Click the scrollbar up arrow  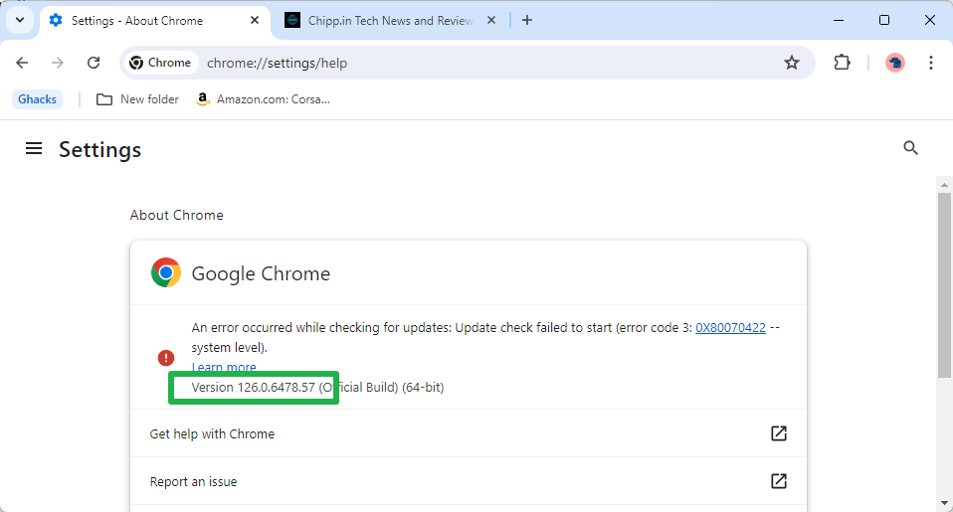click(944, 185)
